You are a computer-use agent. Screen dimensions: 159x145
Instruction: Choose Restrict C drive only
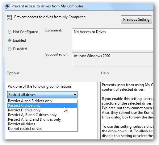coord(42,106)
